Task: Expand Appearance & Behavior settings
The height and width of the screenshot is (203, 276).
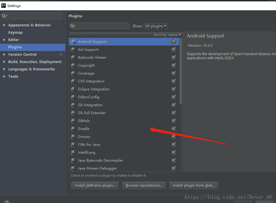Action: 4,25
